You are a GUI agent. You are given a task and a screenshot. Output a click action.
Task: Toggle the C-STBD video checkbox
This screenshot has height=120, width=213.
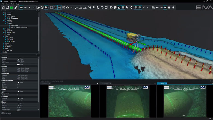pos(7,39)
